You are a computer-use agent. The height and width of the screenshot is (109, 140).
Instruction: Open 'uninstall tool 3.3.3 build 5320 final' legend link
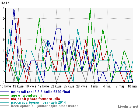tap(40, 92)
